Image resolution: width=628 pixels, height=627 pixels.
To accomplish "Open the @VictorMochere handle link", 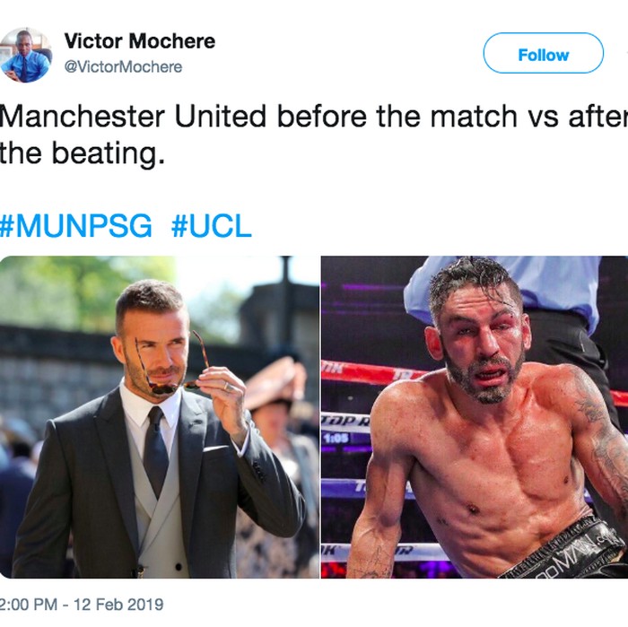I will click(x=124, y=66).
